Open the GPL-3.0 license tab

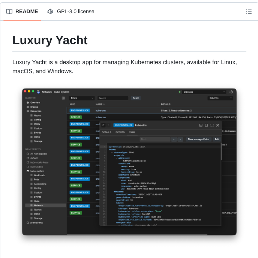[x=71, y=12]
